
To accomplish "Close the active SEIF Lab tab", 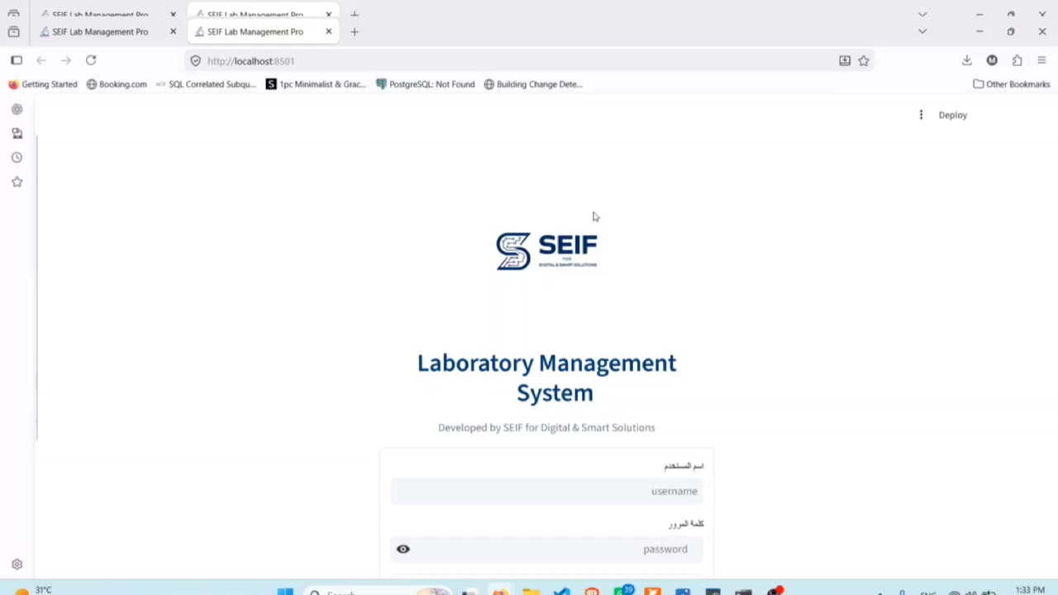I will [328, 31].
